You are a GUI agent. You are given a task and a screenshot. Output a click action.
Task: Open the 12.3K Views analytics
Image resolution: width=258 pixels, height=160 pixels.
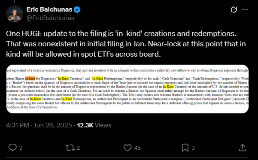click(94, 125)
